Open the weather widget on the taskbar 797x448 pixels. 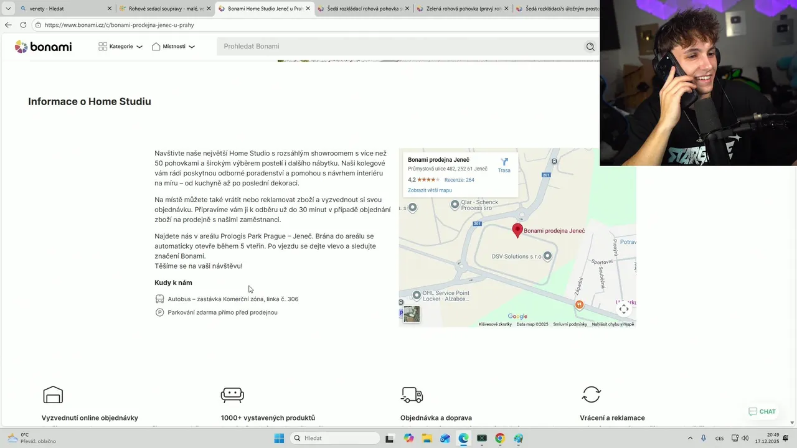pos(31,438)
